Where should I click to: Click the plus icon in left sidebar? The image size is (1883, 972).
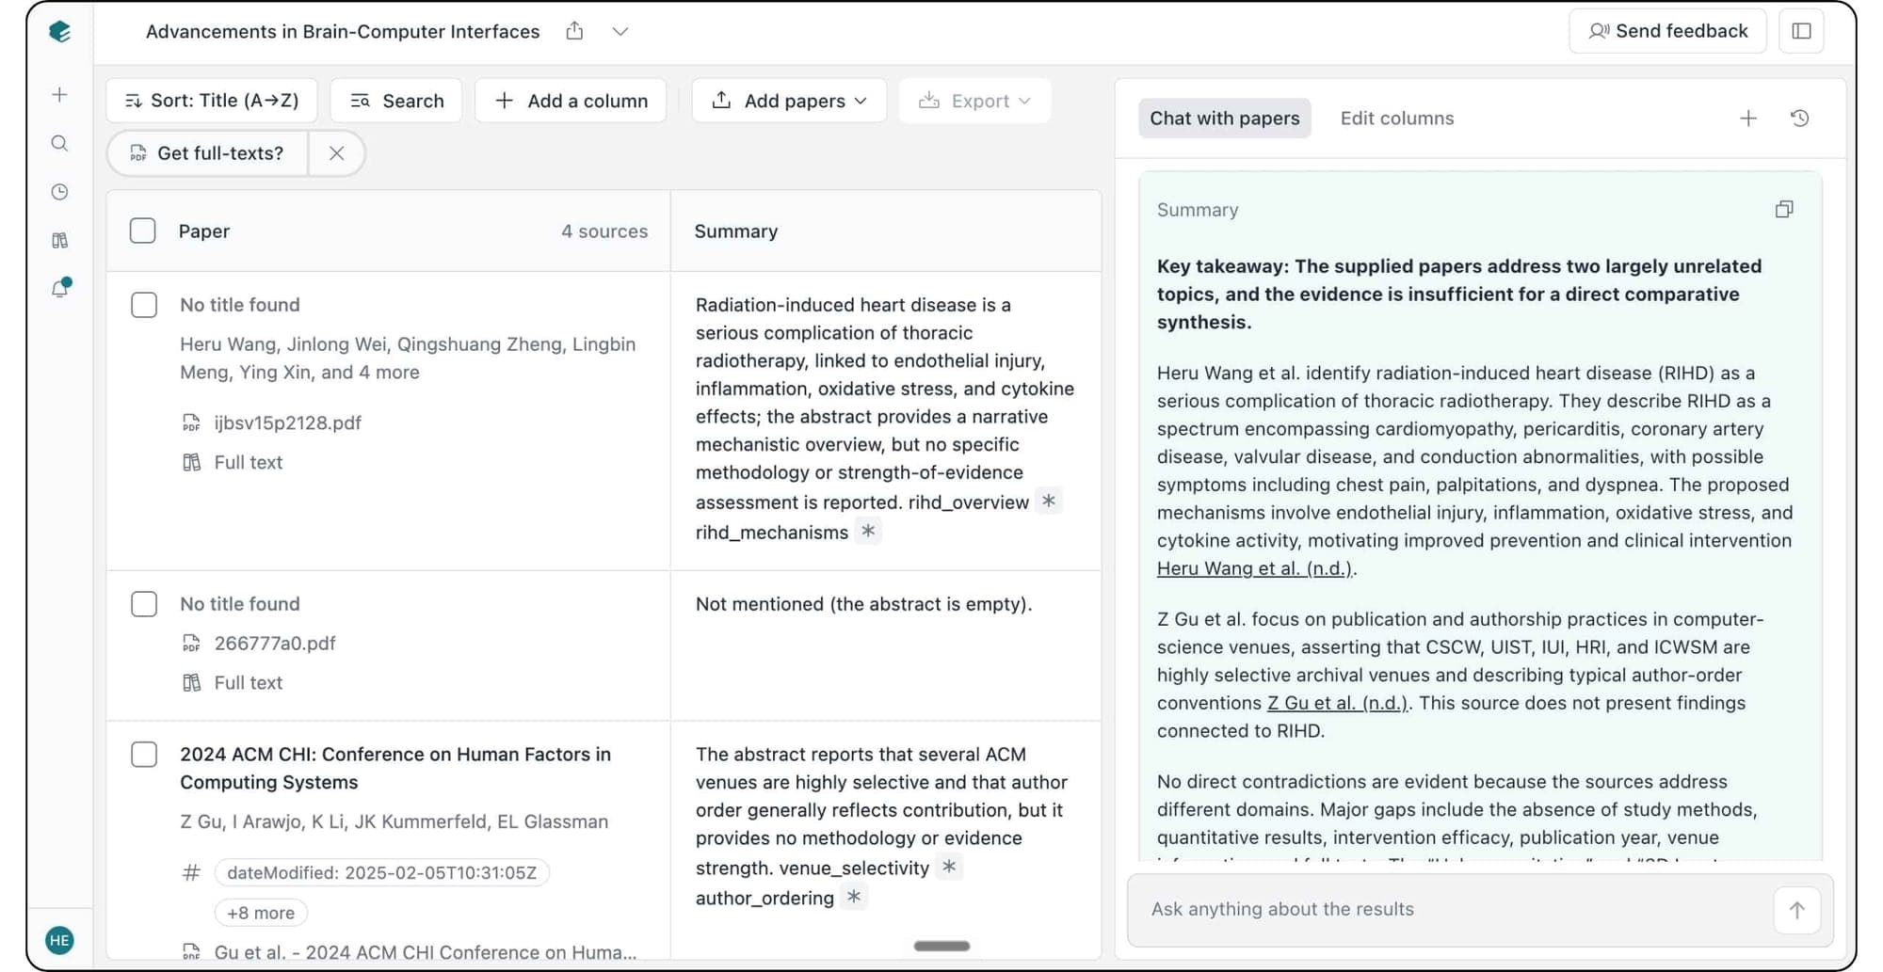coord(59,95)
